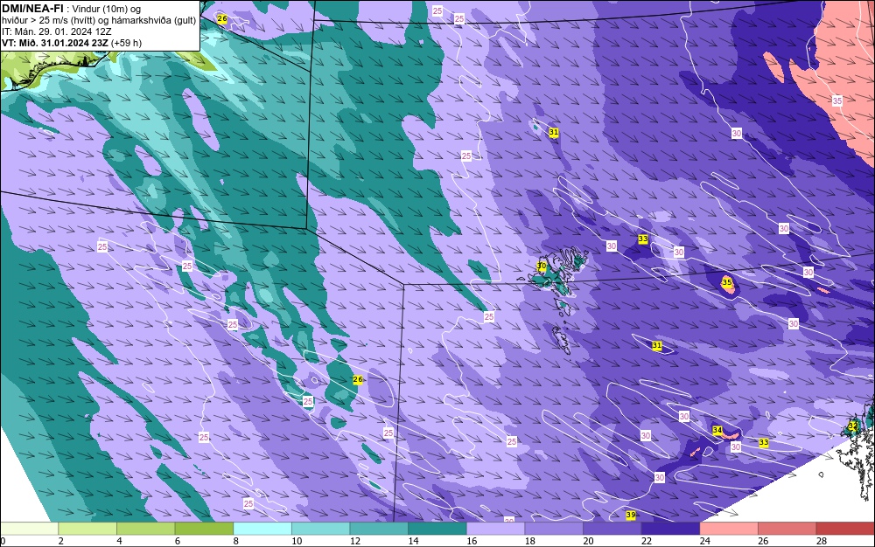
Task: Click the 2–4 m/s light green legend swatch
Action: tap(87, 528)
